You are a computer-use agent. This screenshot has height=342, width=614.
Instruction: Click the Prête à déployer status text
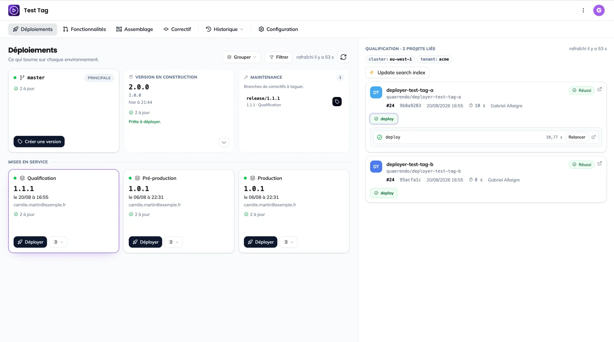point(145,122)
